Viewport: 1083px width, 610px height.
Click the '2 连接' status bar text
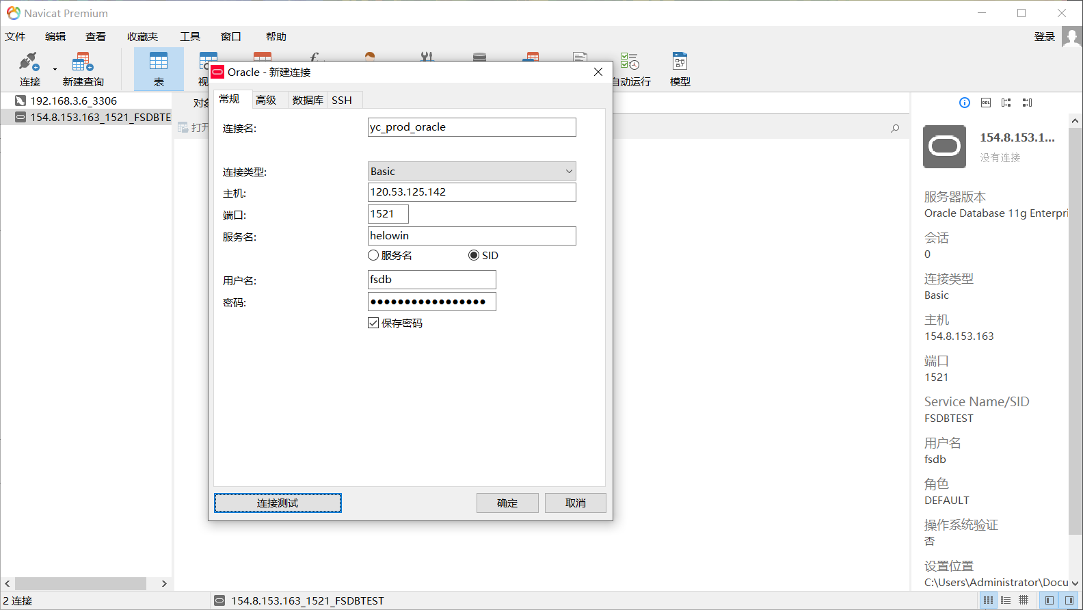click(18, 600)
